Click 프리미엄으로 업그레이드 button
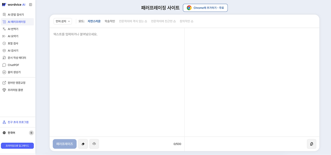The width and height of the screenshot is (331, 155). pos(17,146)
